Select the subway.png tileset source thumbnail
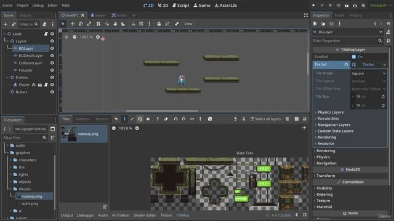This screenshot has width=394, height=221. point(84,134)
